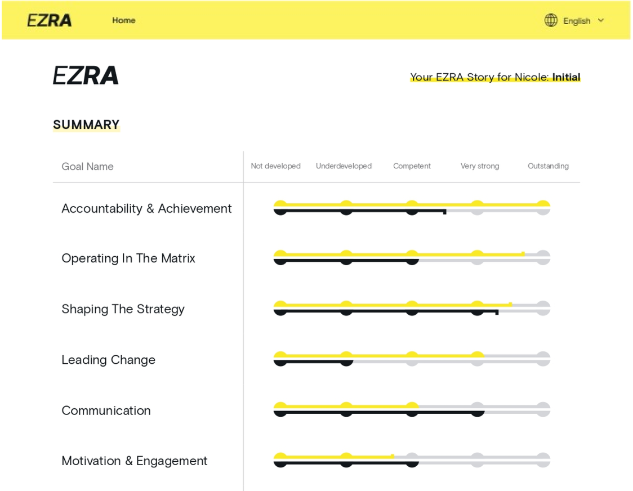Click the Shaping The Strategy rating bar
Image resolution: width=633 pixels, height=491 pixels.
pos(412,308)
